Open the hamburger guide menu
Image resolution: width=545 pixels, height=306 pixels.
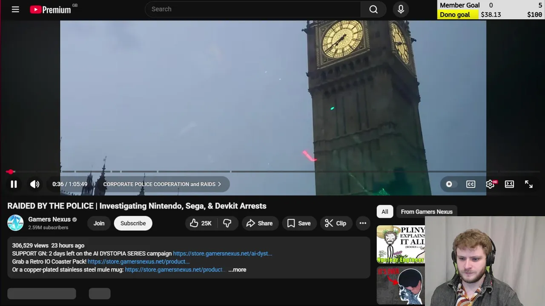click(x=15, y=9)
